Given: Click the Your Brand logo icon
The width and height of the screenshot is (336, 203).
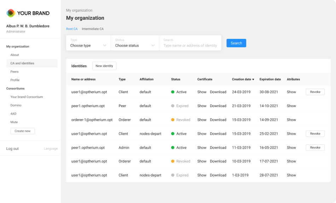Looking at the screenshot, I should click(11, 13).
